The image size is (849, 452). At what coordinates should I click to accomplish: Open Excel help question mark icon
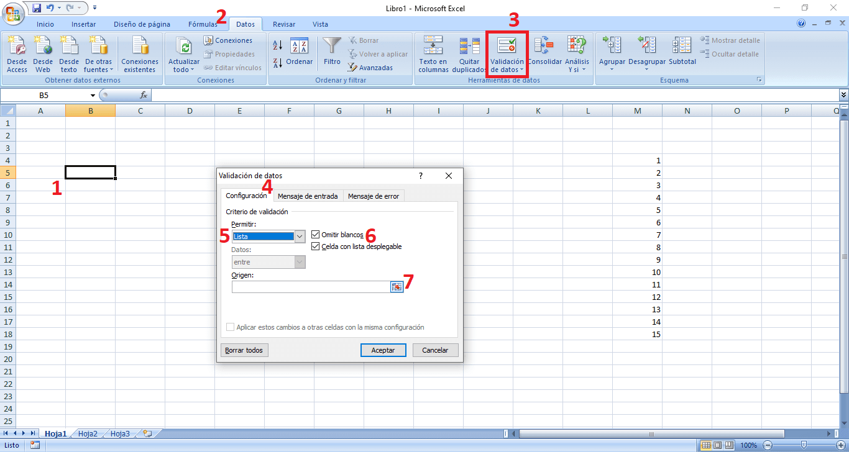(802, 24)
